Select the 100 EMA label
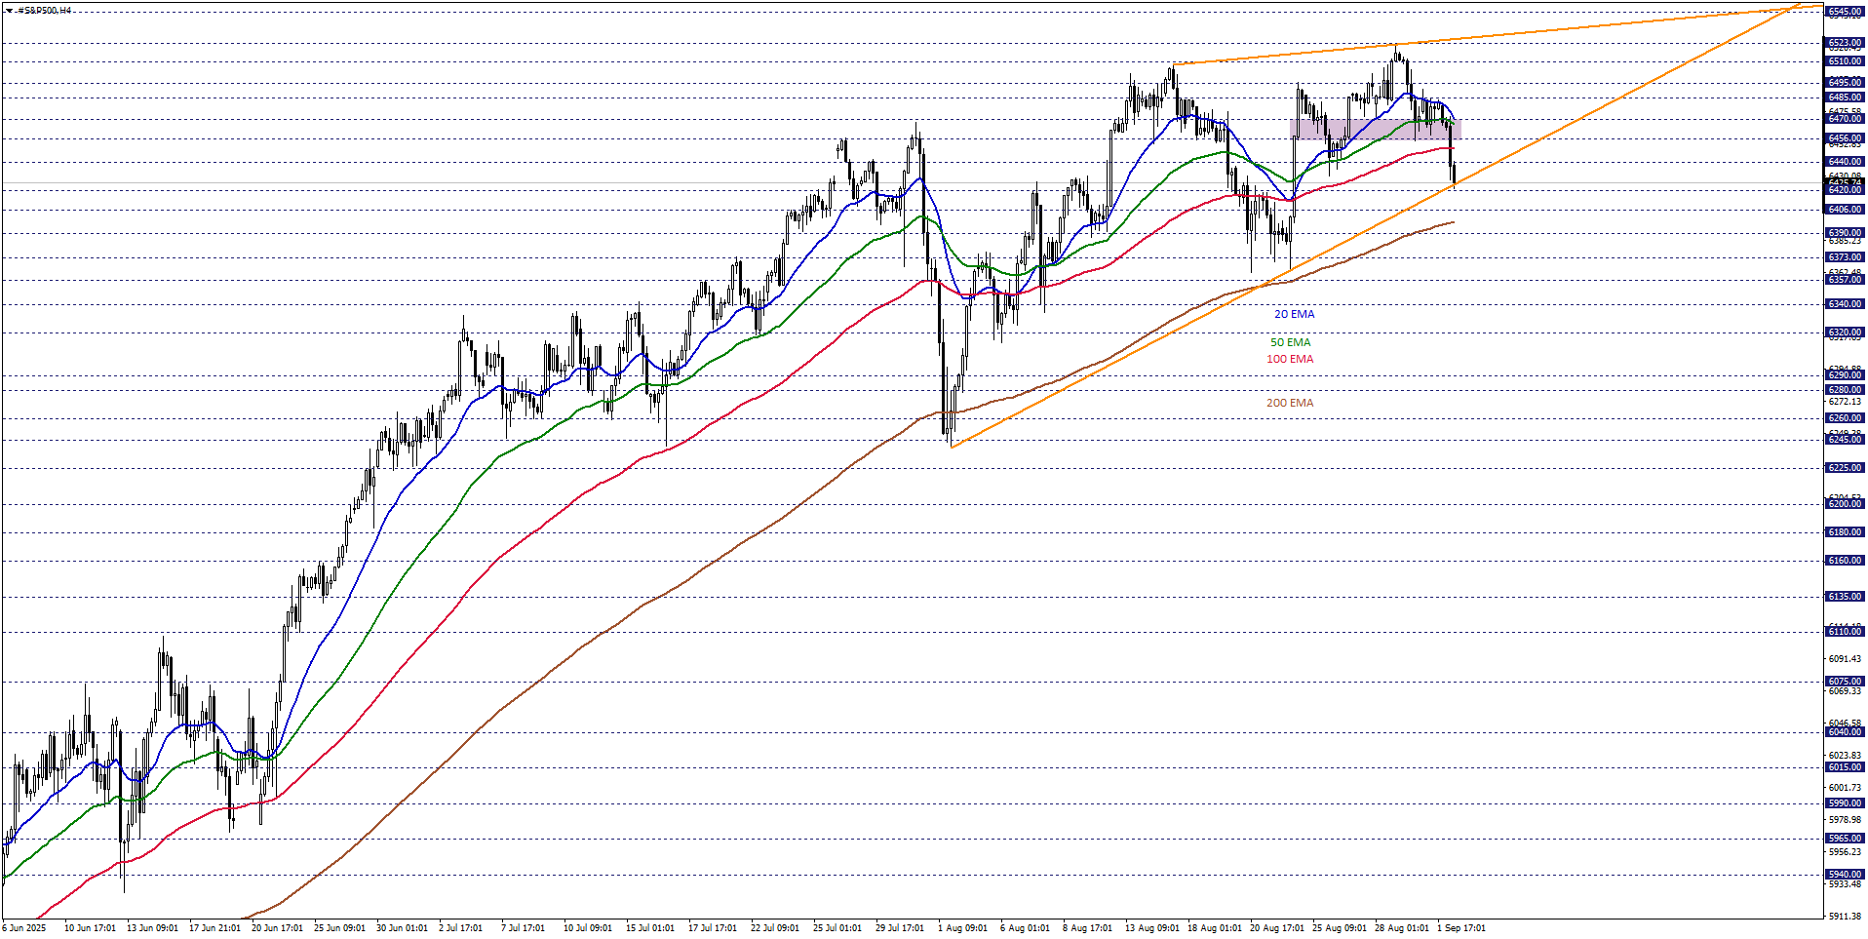Image resolution: width=1868 pixels, height=939 pixels. (x=1290, y=359)
